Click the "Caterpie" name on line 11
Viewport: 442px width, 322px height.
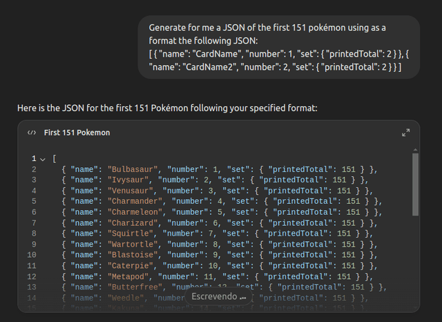(x=131, y=265)
